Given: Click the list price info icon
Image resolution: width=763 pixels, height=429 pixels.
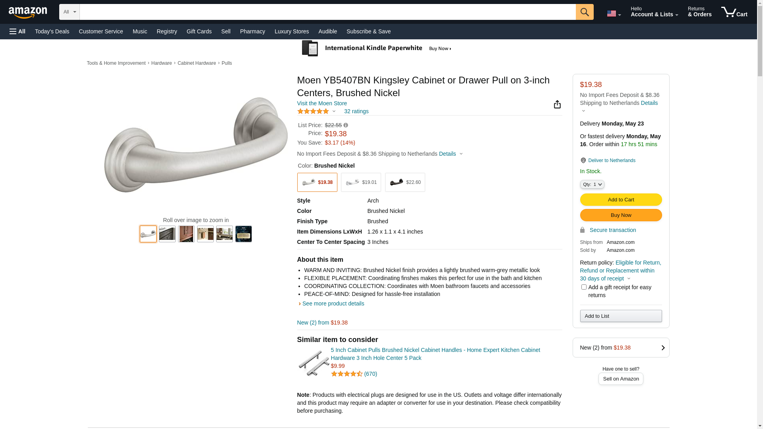Looking at the screenshot, I should (x=346, y=126).
